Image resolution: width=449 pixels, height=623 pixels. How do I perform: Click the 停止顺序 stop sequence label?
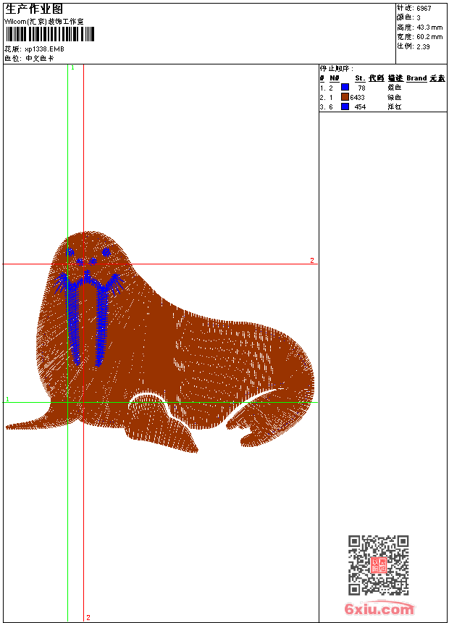pyautogui.click(x=337, y=68)
